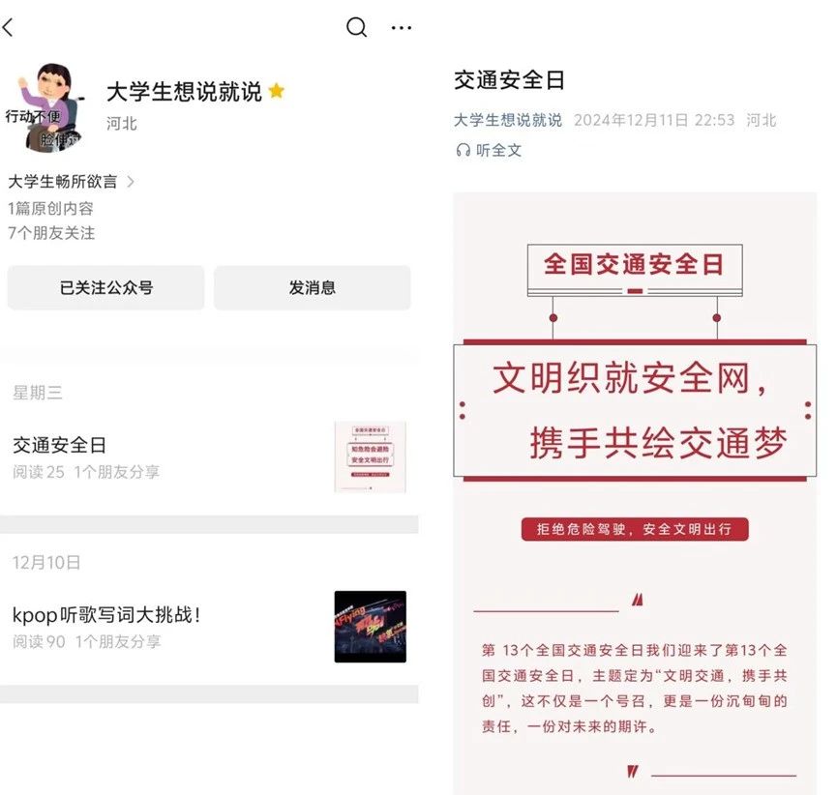Toggle the 已关注公众号 follow button
Screen dimensions: 837x795
[x=105, y=287]
